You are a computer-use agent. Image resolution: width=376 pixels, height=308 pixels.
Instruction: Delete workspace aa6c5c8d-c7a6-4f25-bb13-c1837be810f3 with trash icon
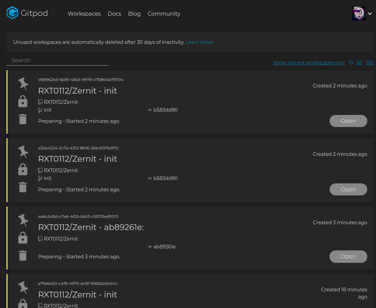(23, 256)
